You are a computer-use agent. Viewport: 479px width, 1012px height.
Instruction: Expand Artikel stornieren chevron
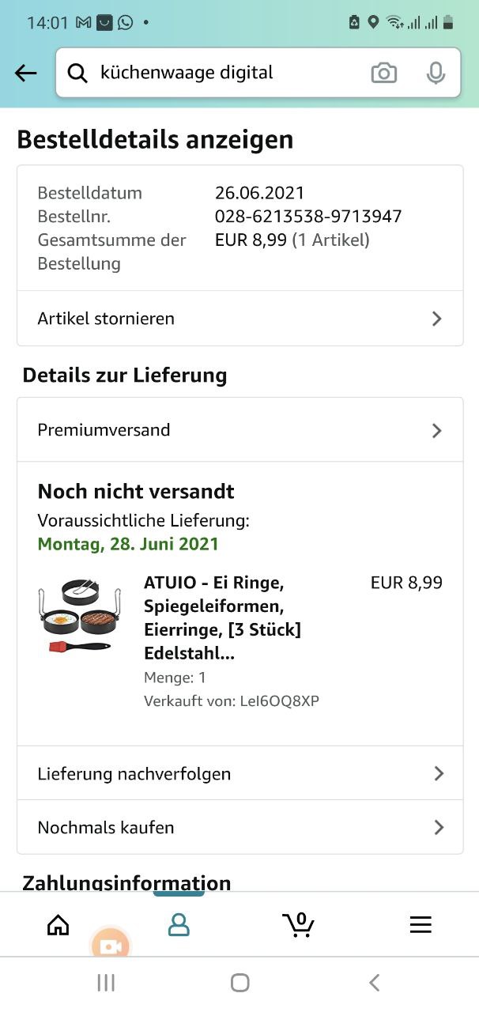click(437, 319)
